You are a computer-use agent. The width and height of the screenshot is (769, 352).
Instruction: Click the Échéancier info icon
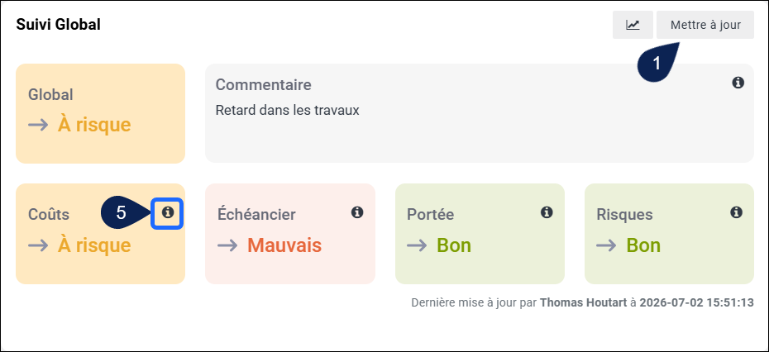coord(357,212)
